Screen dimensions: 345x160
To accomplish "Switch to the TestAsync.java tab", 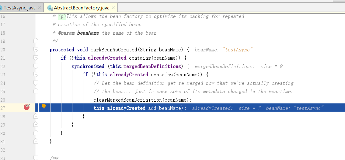I will 19,8.
